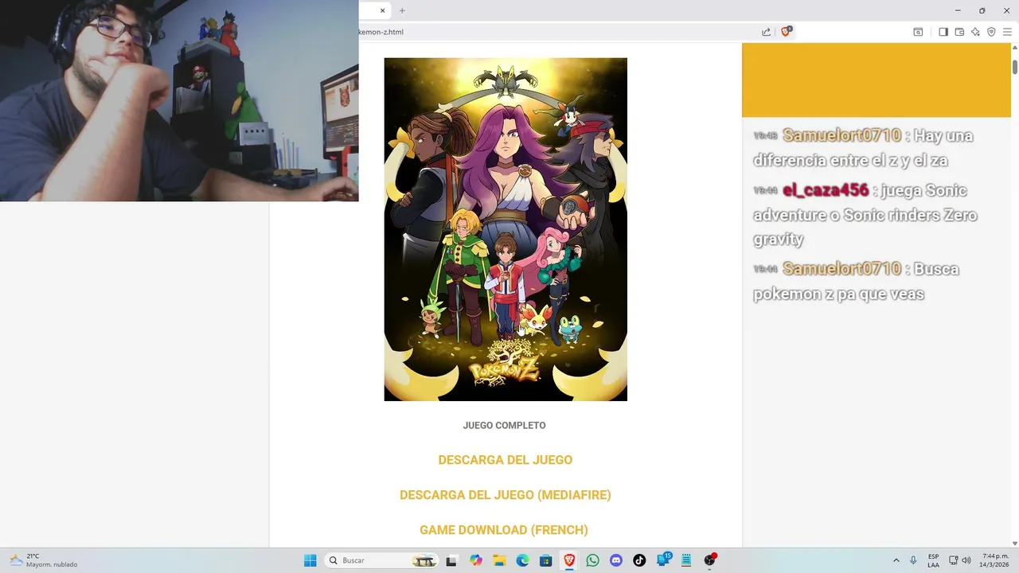Click the page vertical scrollbar thumb
This screenshot has width=1019, height=573.
pyautogui.click(x=1015, y=68)
